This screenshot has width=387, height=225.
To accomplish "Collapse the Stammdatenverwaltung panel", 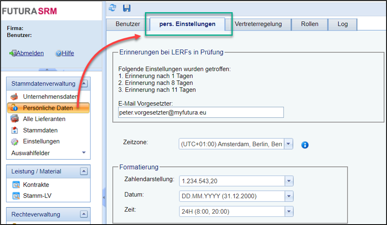I will (x=84, y=84).
